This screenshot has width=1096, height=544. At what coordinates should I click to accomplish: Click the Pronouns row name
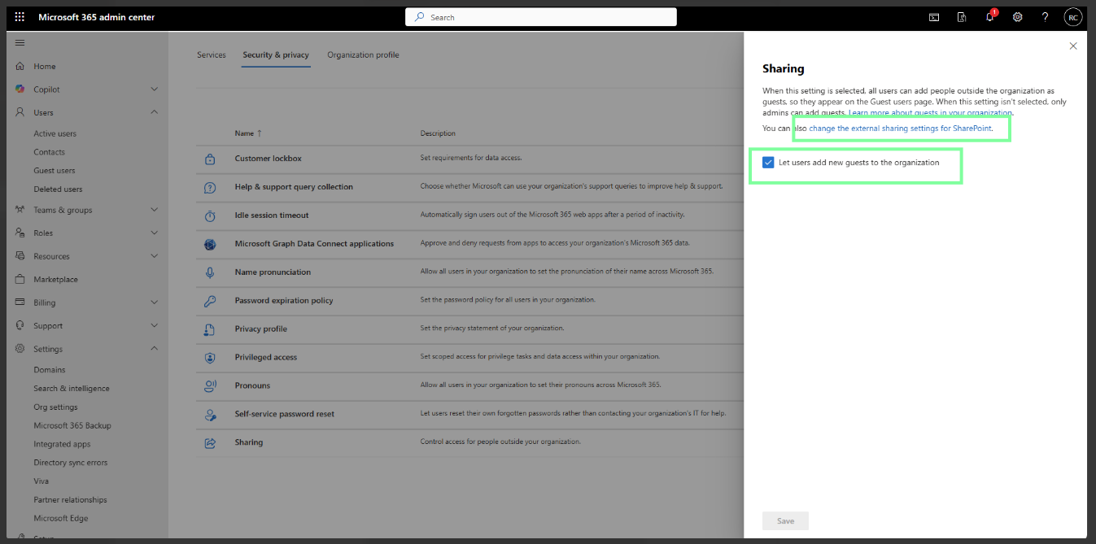click(x=252, y=385)
